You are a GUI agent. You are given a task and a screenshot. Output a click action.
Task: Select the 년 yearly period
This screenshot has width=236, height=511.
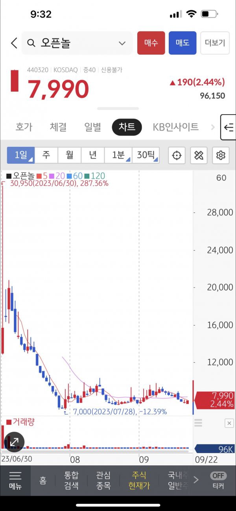[93, 155]
